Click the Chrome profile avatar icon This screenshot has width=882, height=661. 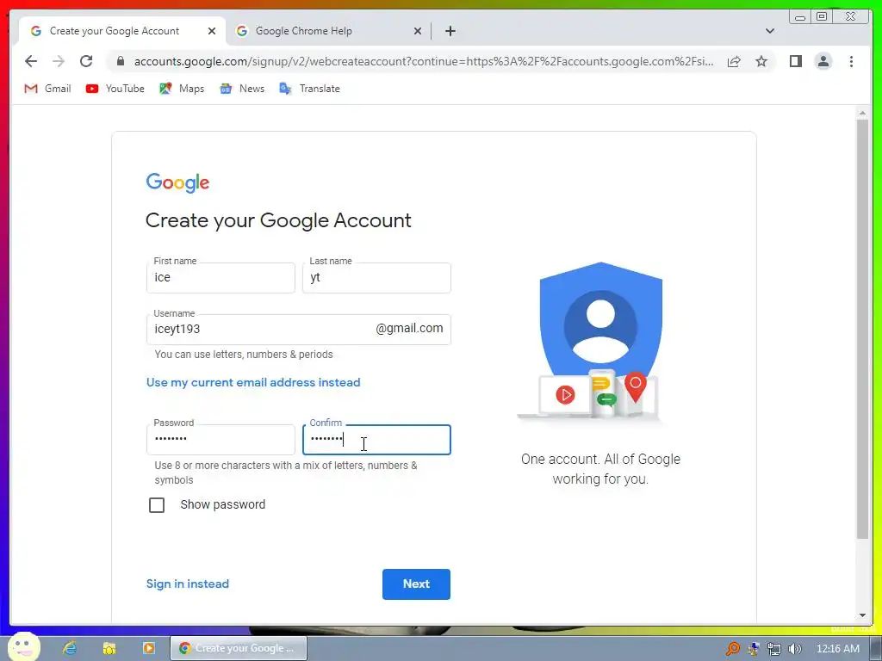pyautogui.click(x=823, y=61)
